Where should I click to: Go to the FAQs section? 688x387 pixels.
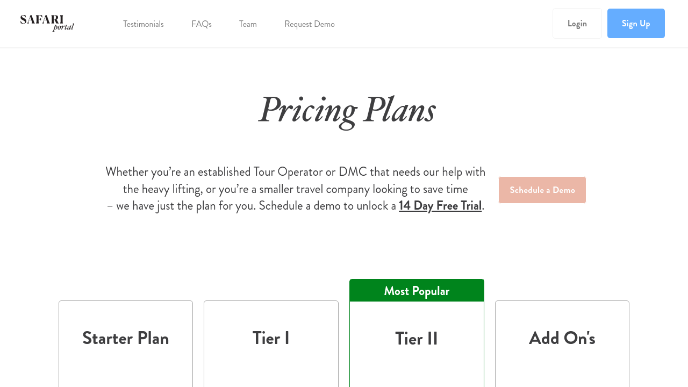(202, 24)
